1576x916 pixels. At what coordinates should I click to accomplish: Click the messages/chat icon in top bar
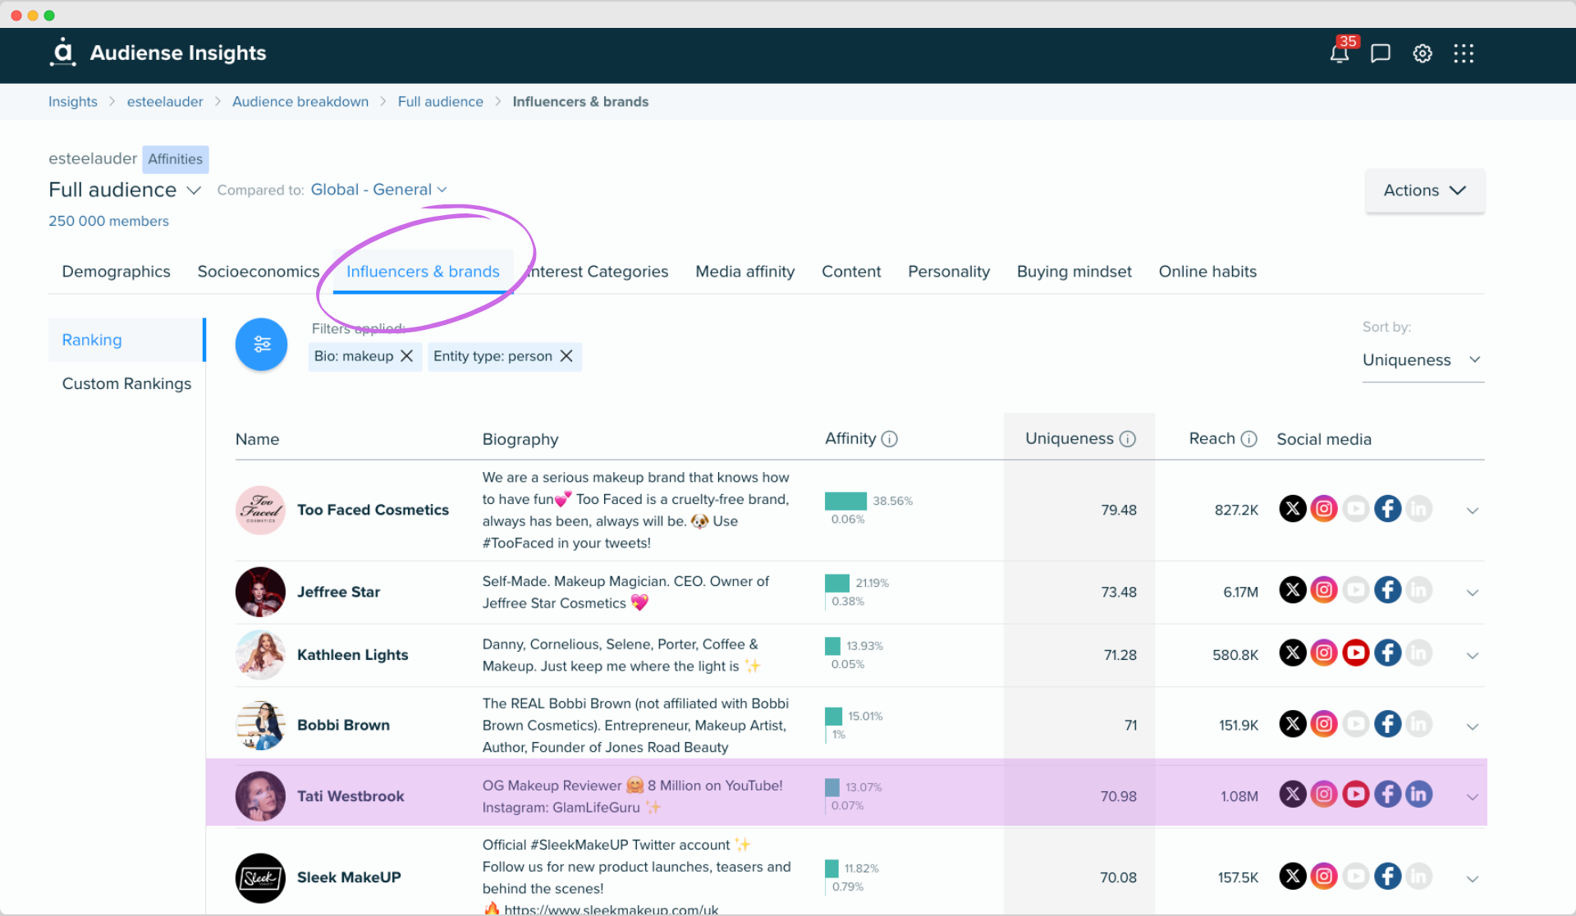1377,53
